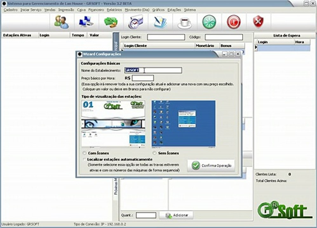Screen dimensions: 317x228
Task: Close the Wizard Configurações dialog
Action: tap(238, 54)
